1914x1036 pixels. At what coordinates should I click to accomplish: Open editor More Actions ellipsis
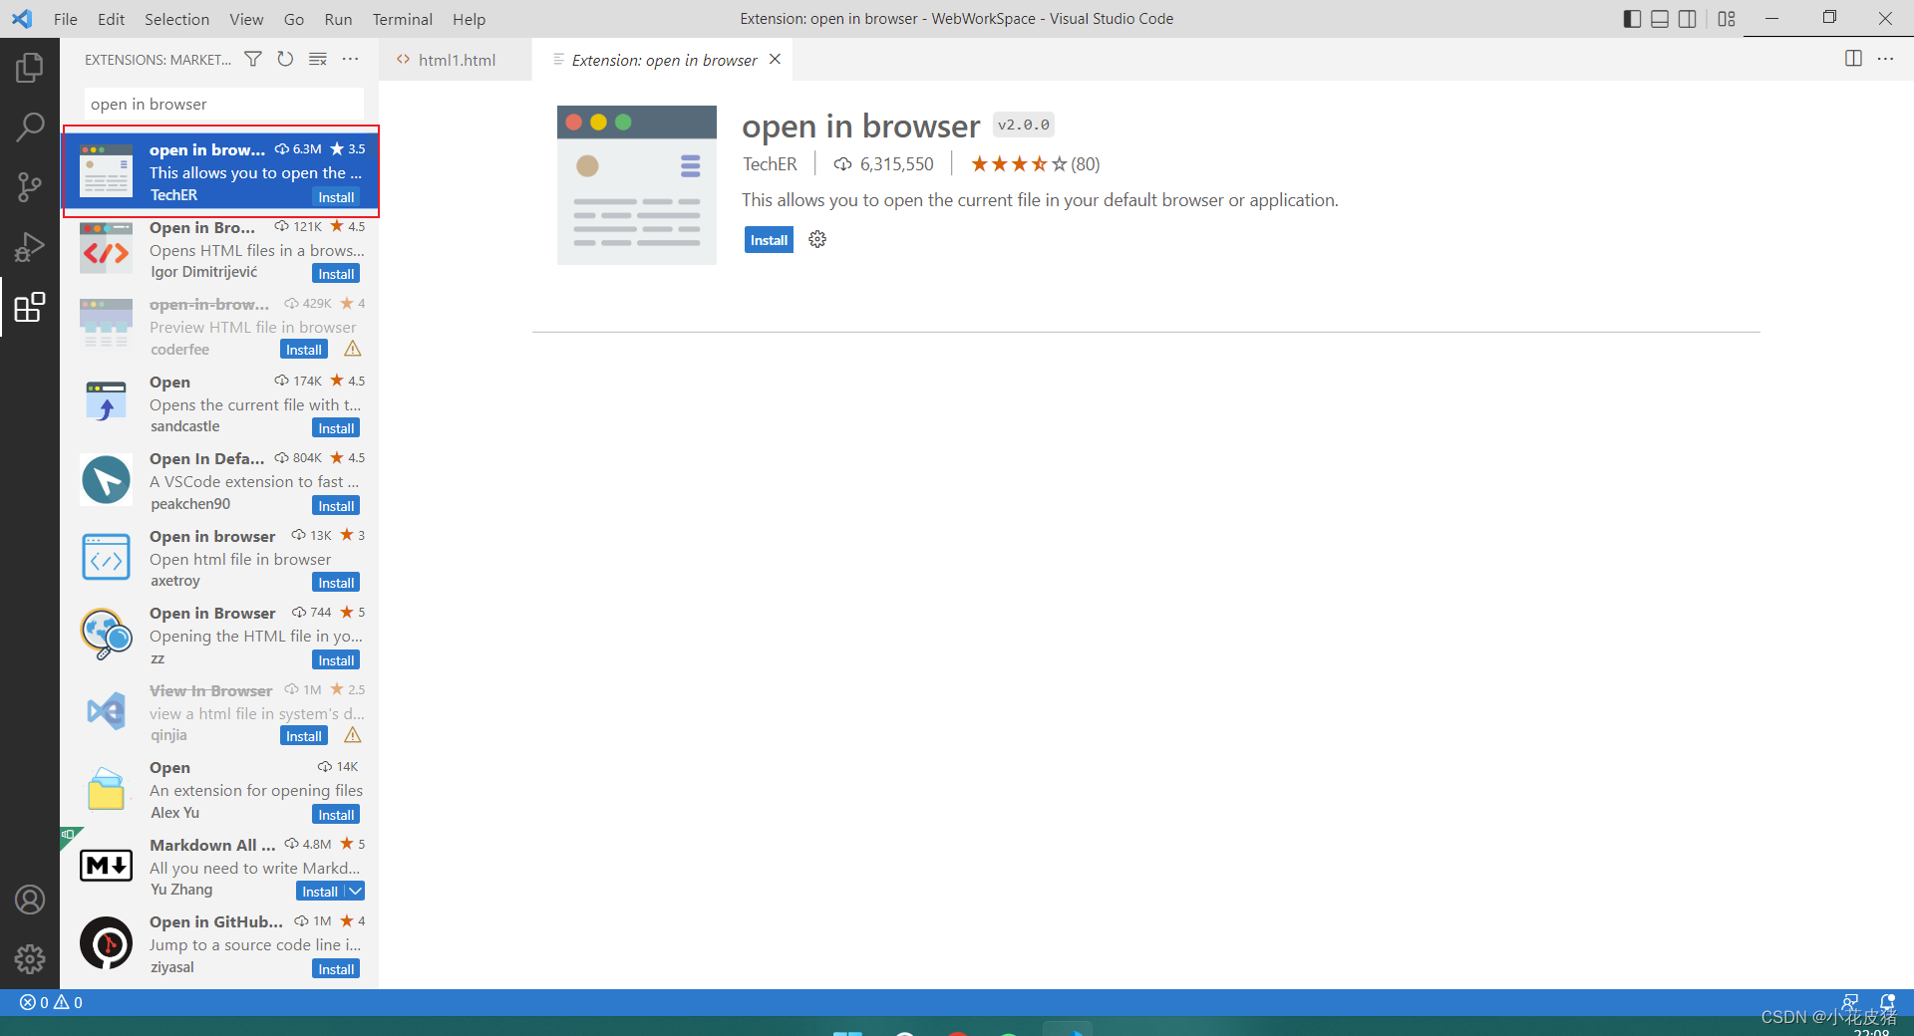pyautogui.click(x=1885, y=59)
